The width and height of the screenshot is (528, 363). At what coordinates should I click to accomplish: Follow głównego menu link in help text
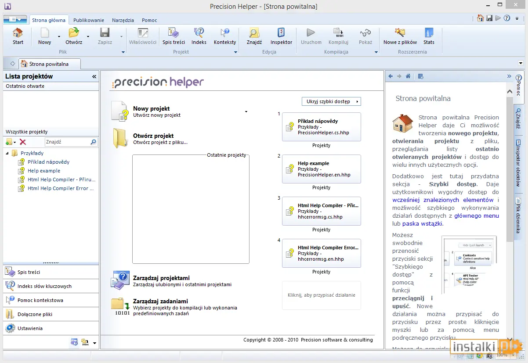477,216
